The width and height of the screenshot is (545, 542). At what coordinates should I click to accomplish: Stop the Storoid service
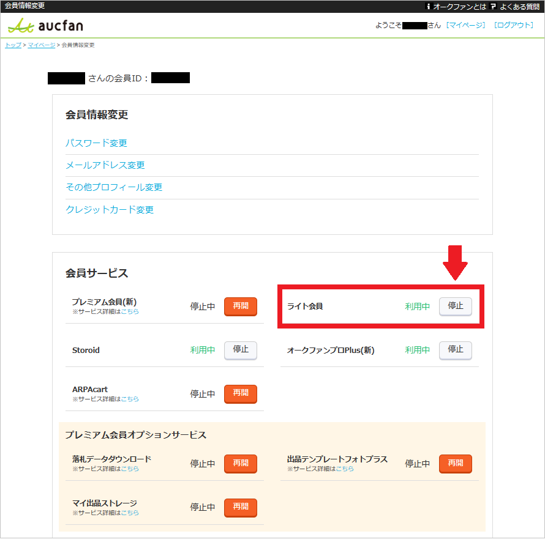coord(240,351)
